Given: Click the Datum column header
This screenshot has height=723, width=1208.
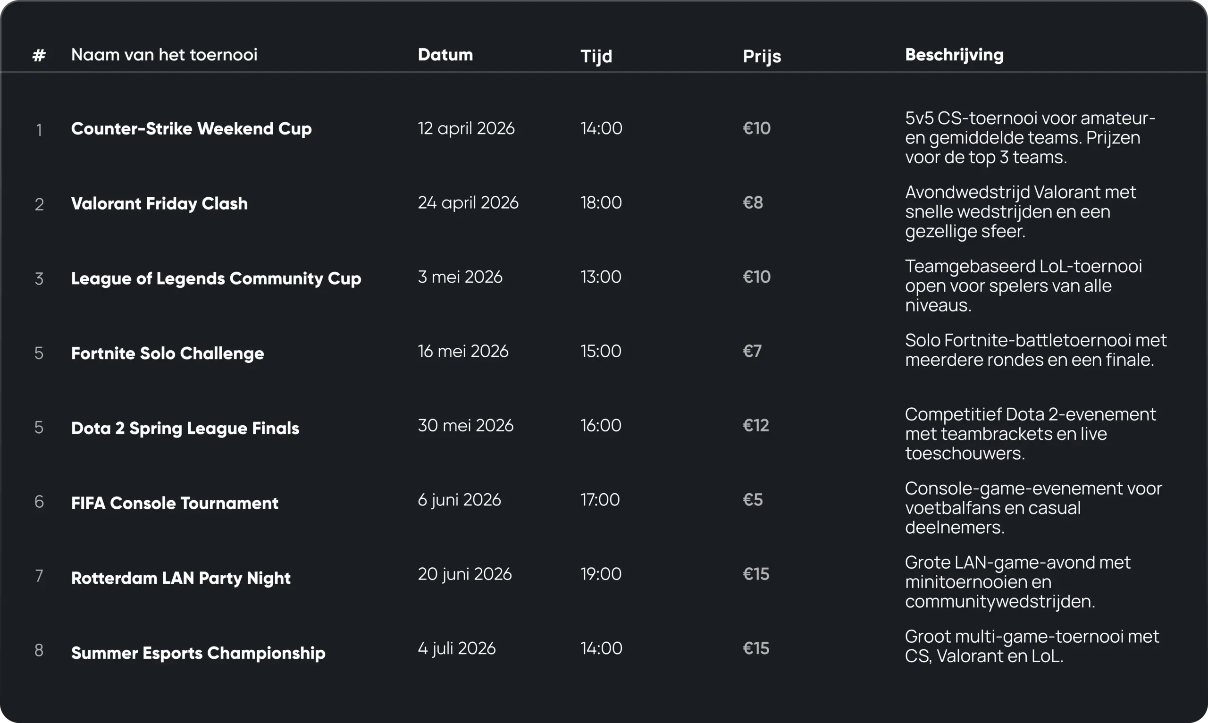Looking at the screenshot, I should point(445,55).
